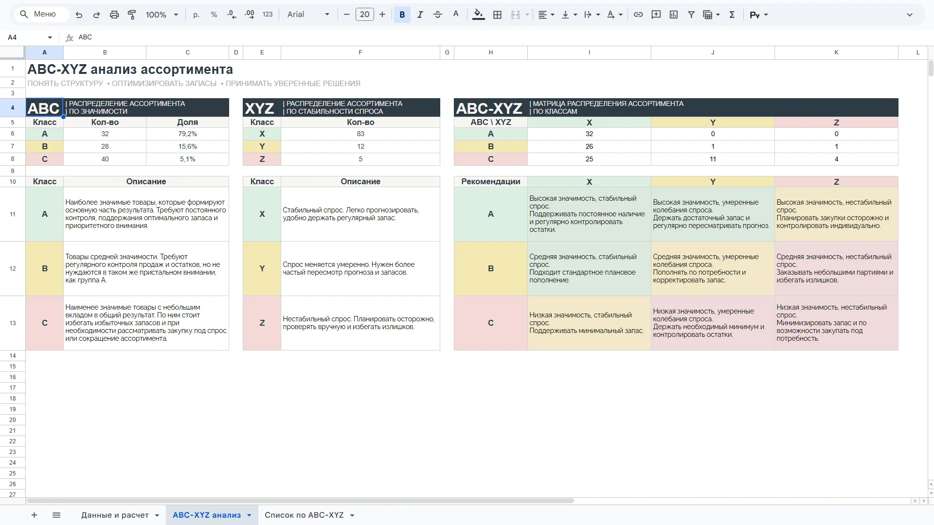This screenshot has width=934, height=525.
Task: Expand the Name box dropdown arrow
Action: point(50,37)
